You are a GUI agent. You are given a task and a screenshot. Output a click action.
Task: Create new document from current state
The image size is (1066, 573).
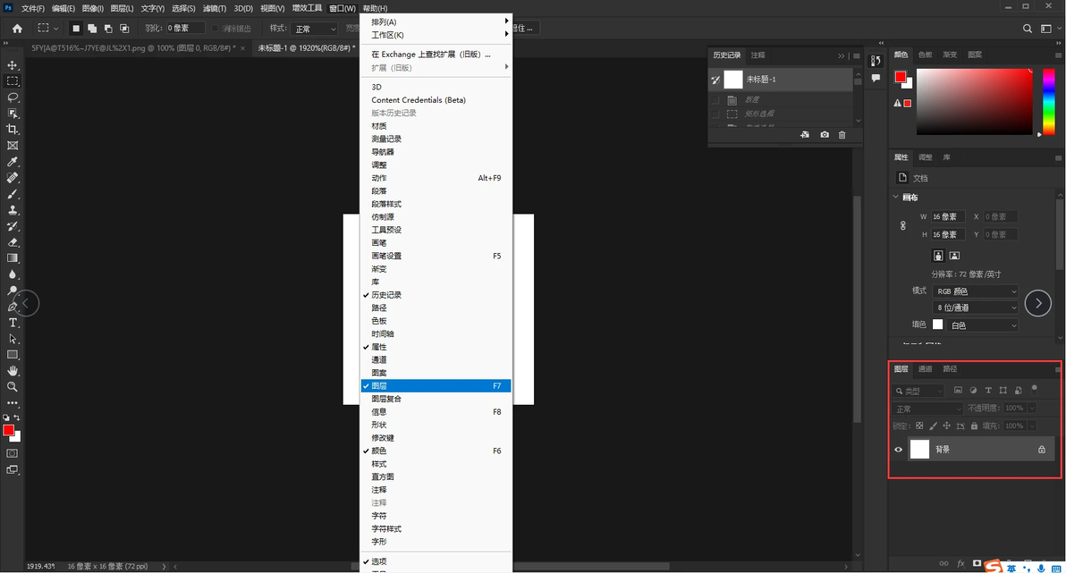point(805,135)
